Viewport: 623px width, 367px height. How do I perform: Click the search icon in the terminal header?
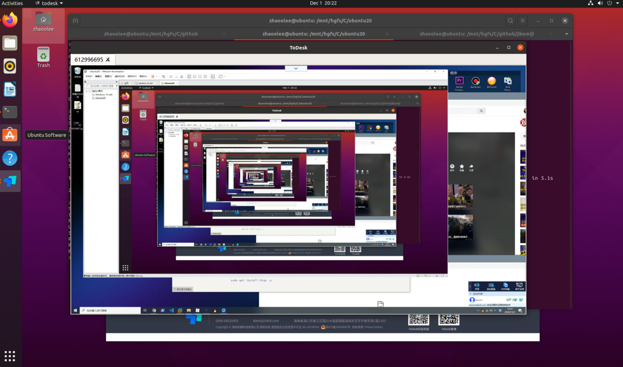tap(510, 21)
